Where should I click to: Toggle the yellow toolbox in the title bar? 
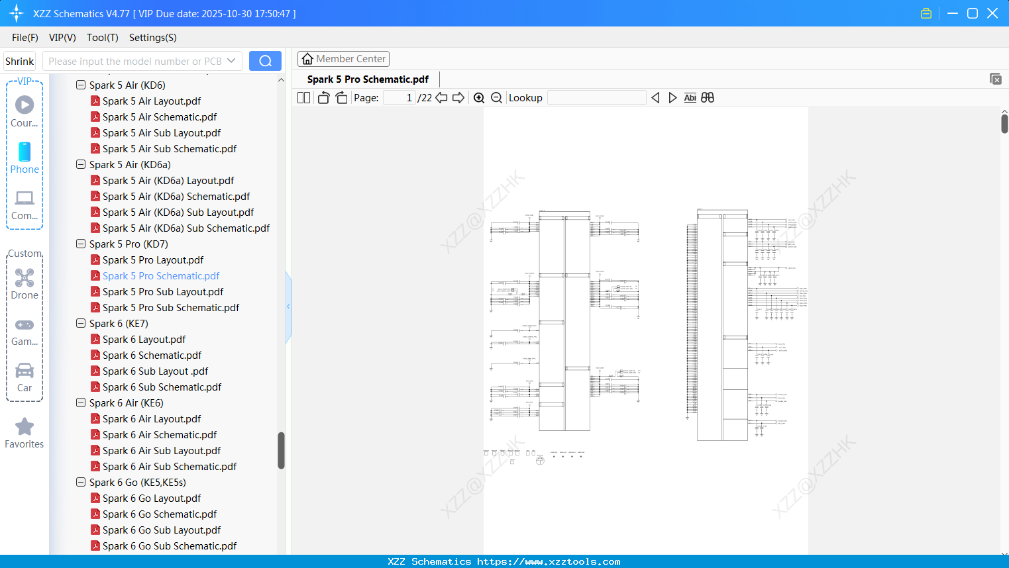pos(926,13)
